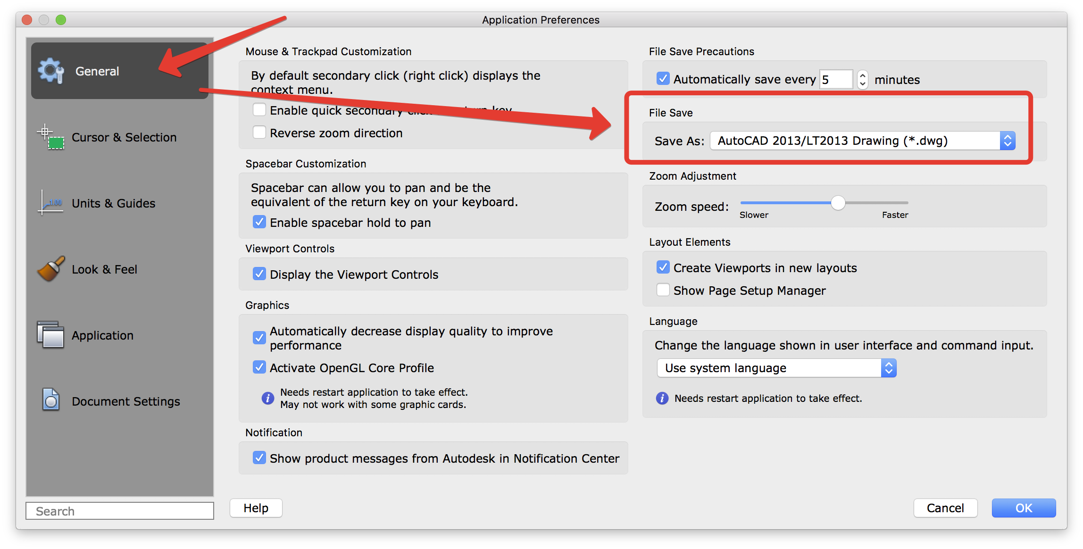
Task: Enable Reverse zoom direction
Action: tap(259, 132)
